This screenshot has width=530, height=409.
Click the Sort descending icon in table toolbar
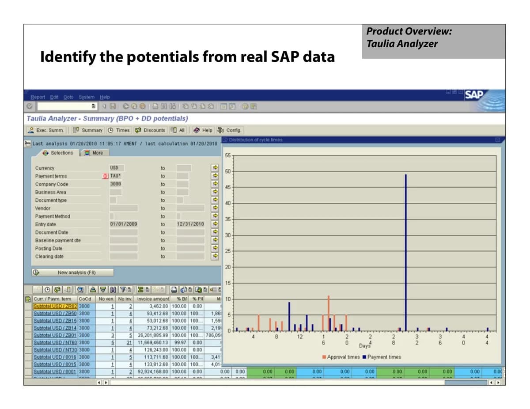tap(102, 290)
